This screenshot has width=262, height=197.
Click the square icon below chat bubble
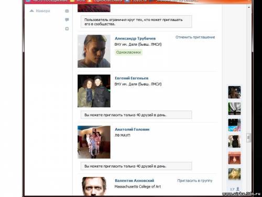click(x=67, y=28)
